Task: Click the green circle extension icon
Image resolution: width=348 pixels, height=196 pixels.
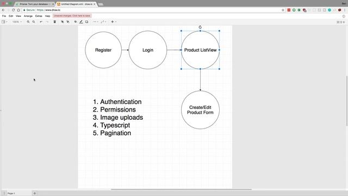Action: pyautogui.click(x=294, y=10)
